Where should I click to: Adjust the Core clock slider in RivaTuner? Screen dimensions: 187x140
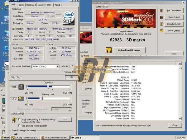coord(49,87)
